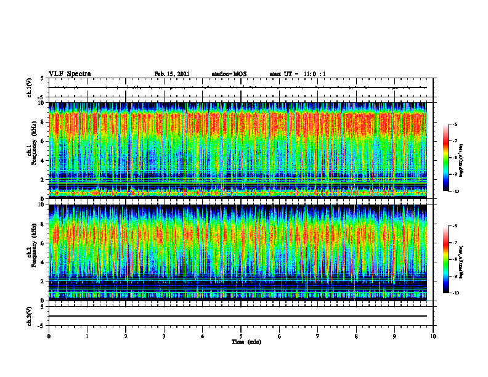Click the ch.1 spectrogram color scale bar
This screenshot has width=488, height=377.
click(x=445, y=158)
